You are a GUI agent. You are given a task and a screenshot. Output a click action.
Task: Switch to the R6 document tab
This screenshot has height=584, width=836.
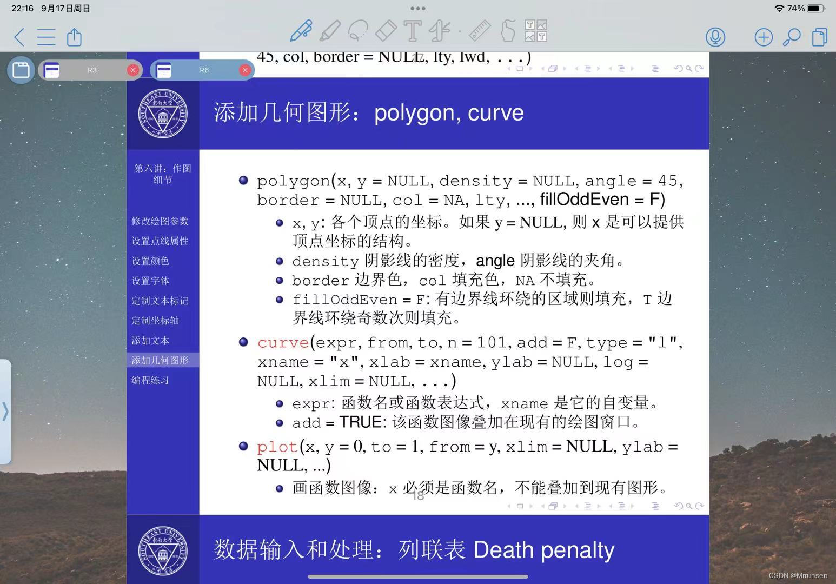tap(204, 70)
